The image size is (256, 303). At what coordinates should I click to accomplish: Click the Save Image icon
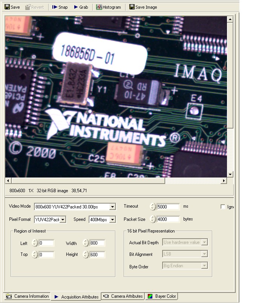coord(132,7)
